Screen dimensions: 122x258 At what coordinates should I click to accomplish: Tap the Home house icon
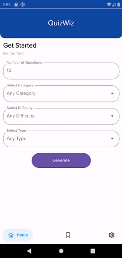(x=11, y=235)
